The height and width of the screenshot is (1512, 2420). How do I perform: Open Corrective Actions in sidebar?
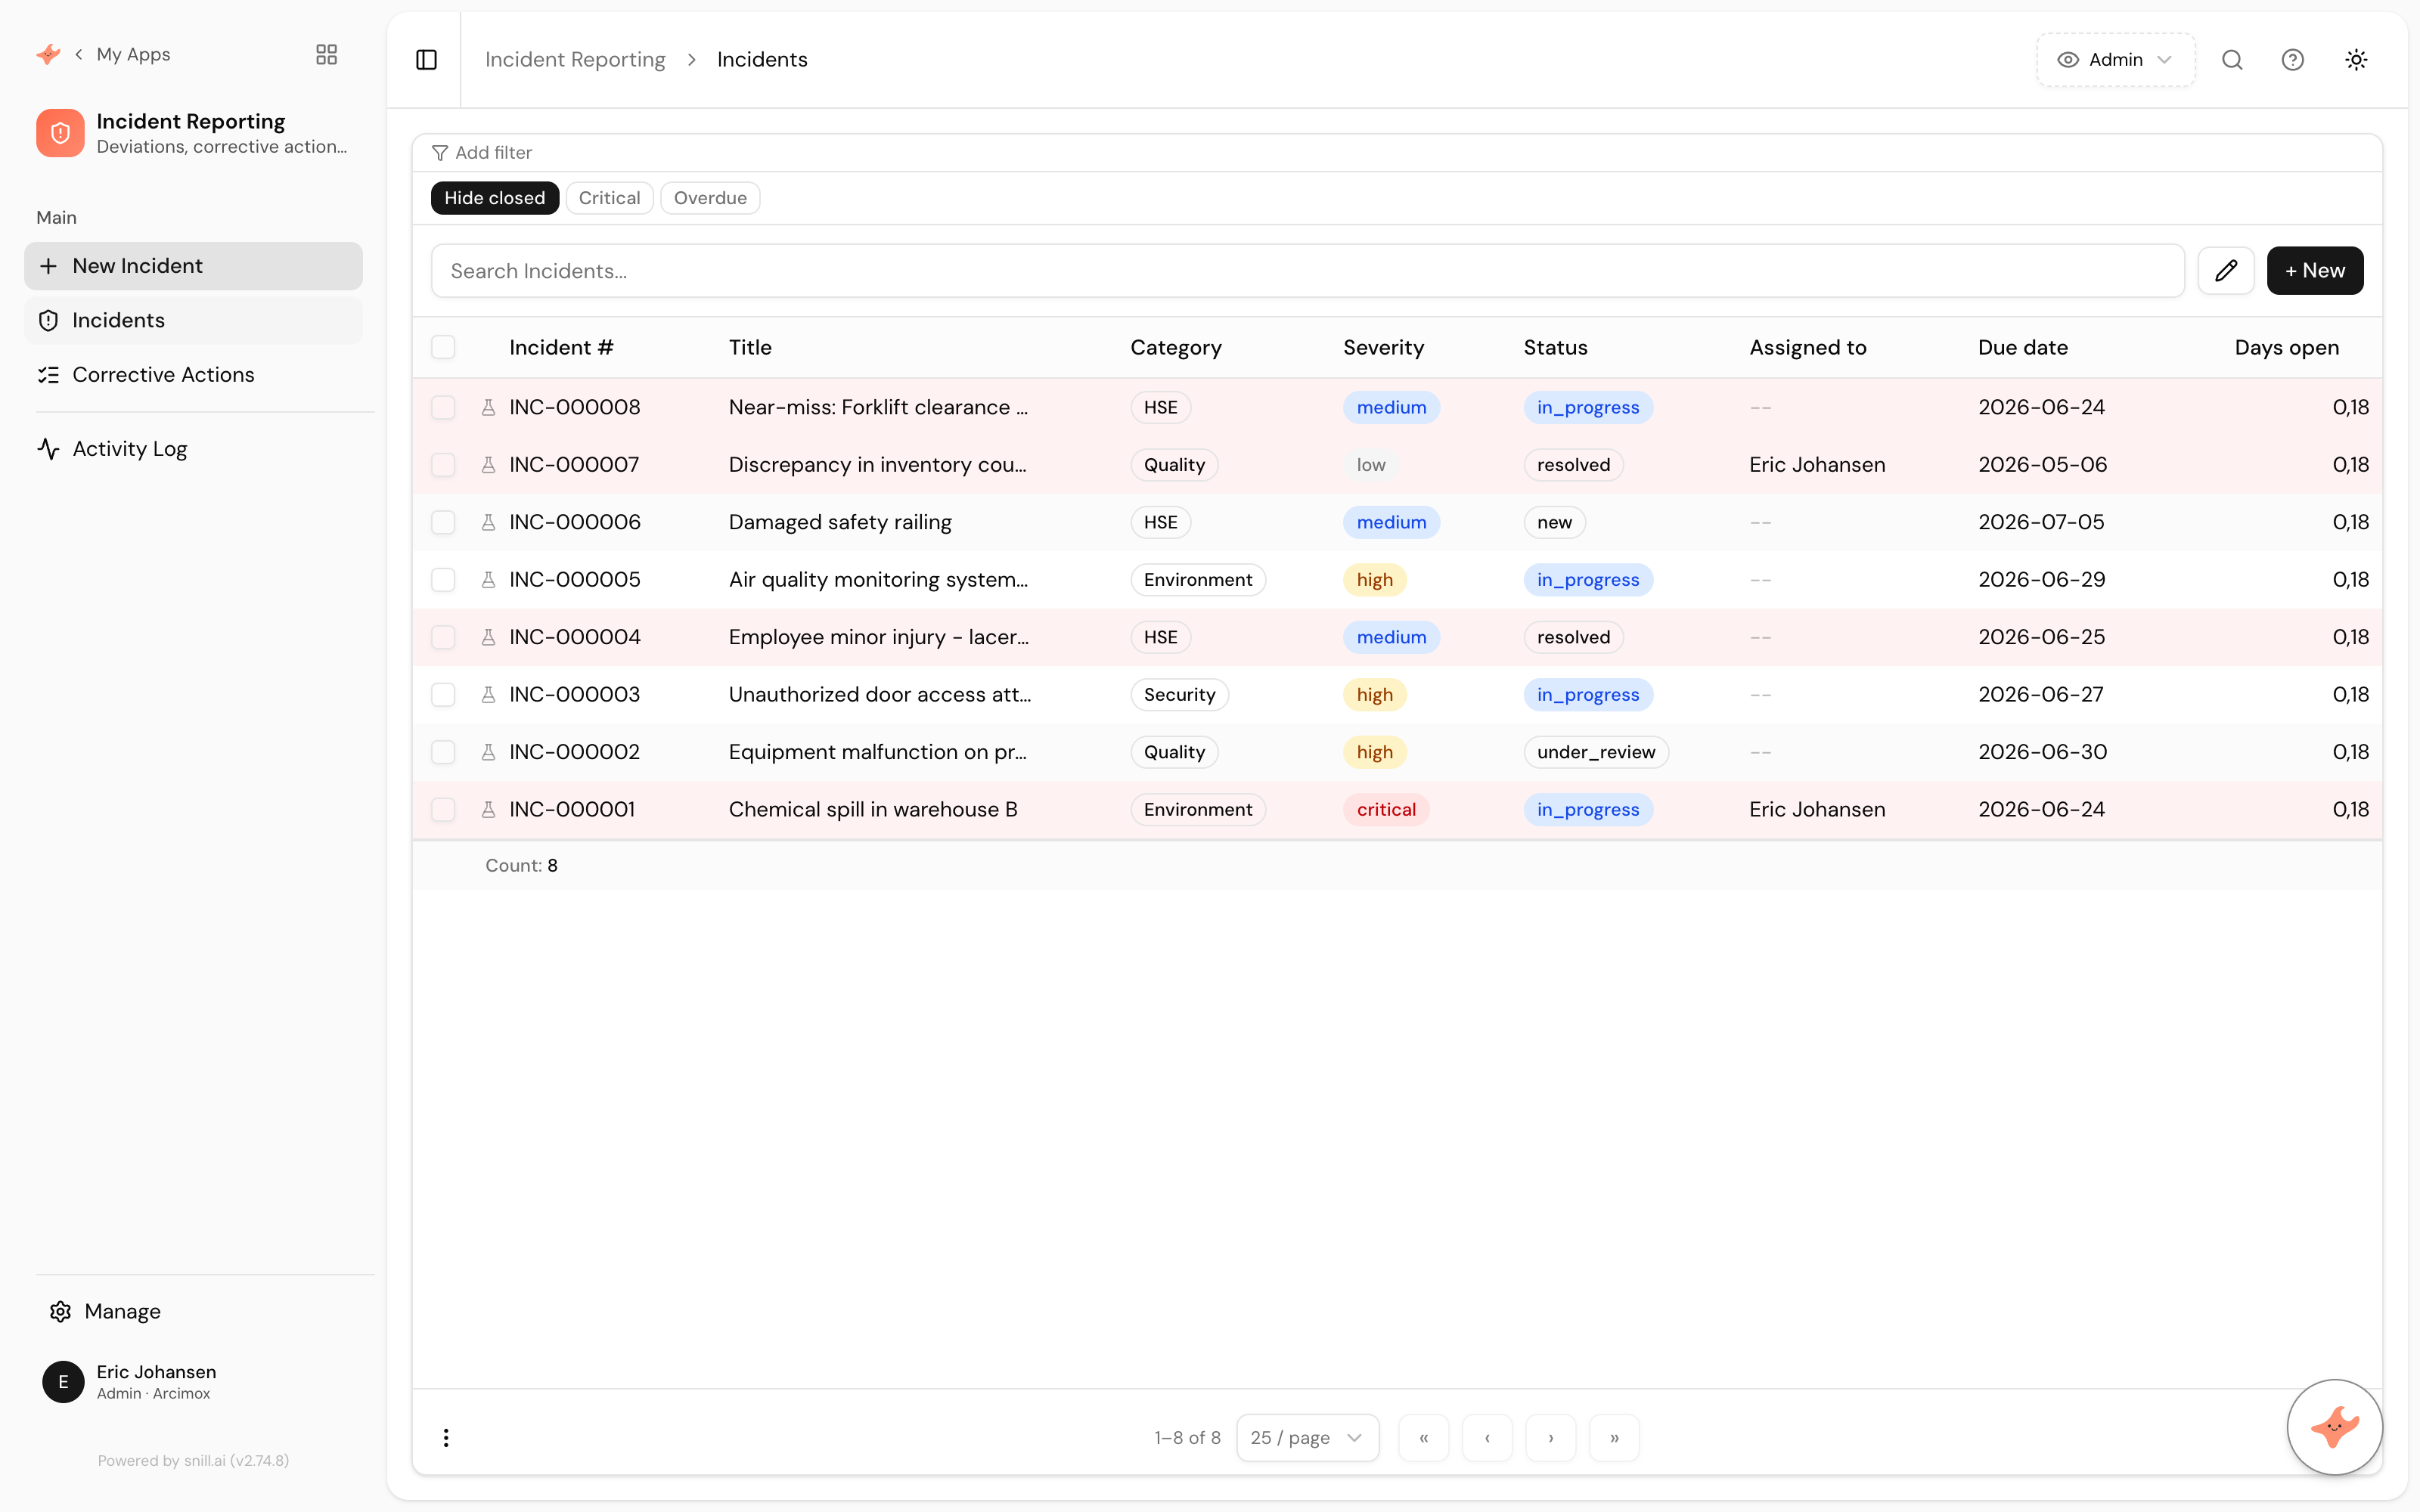(193, 375)
